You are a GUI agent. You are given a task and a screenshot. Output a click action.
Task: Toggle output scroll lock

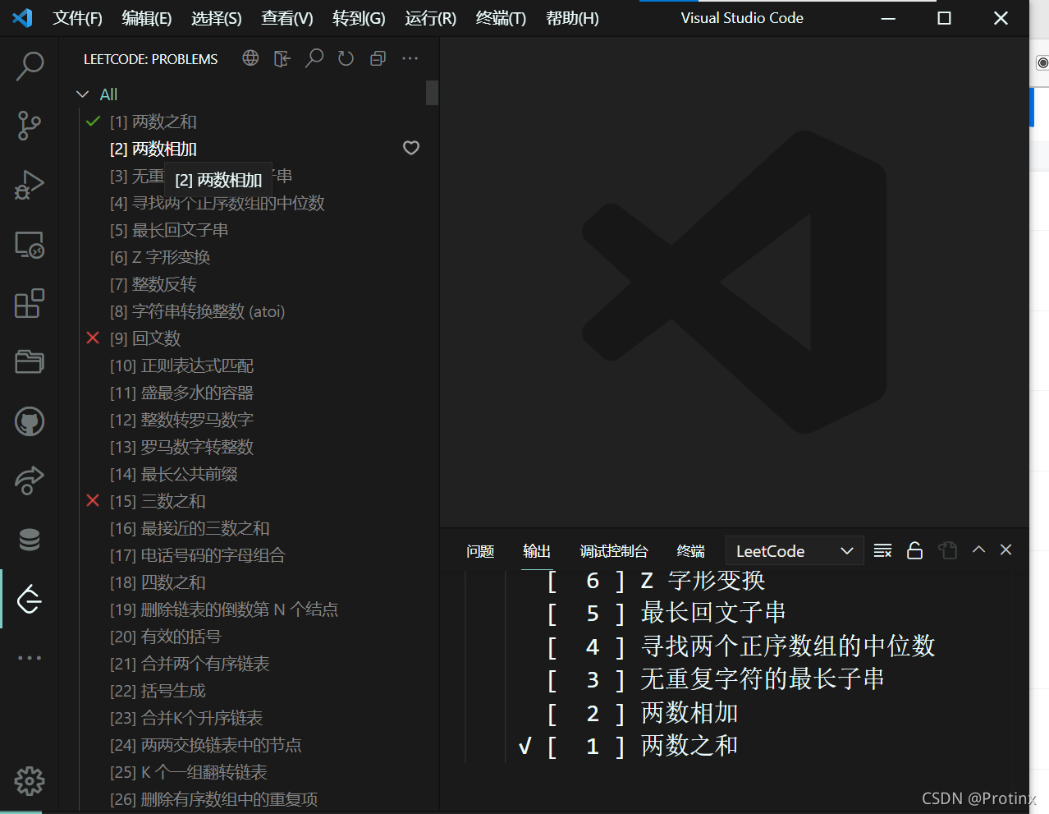pyautogui.click(x=914, y=550)
